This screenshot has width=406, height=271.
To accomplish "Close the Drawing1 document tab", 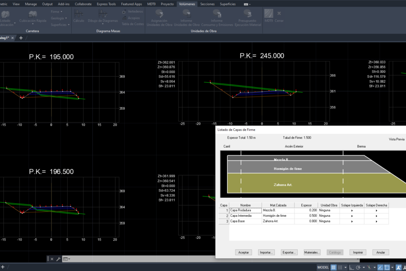I will pyautogui.click(x=13, y=38).
